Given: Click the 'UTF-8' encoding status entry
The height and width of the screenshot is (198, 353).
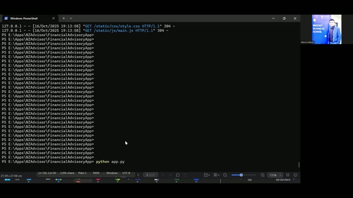Looking at the screenshot, I should pos(126,173).
